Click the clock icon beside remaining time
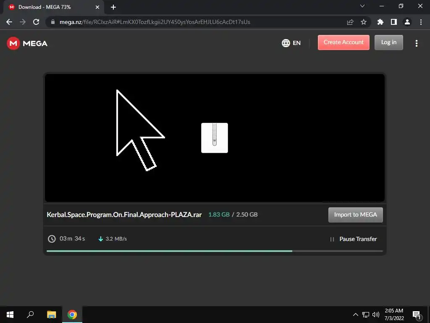This screenshot has height=323, width=430. [x=52, y=239]
